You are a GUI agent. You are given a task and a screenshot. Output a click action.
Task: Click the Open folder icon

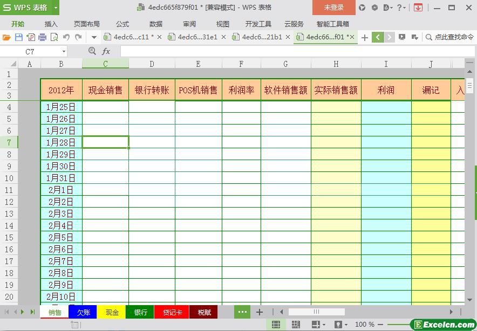6,37
